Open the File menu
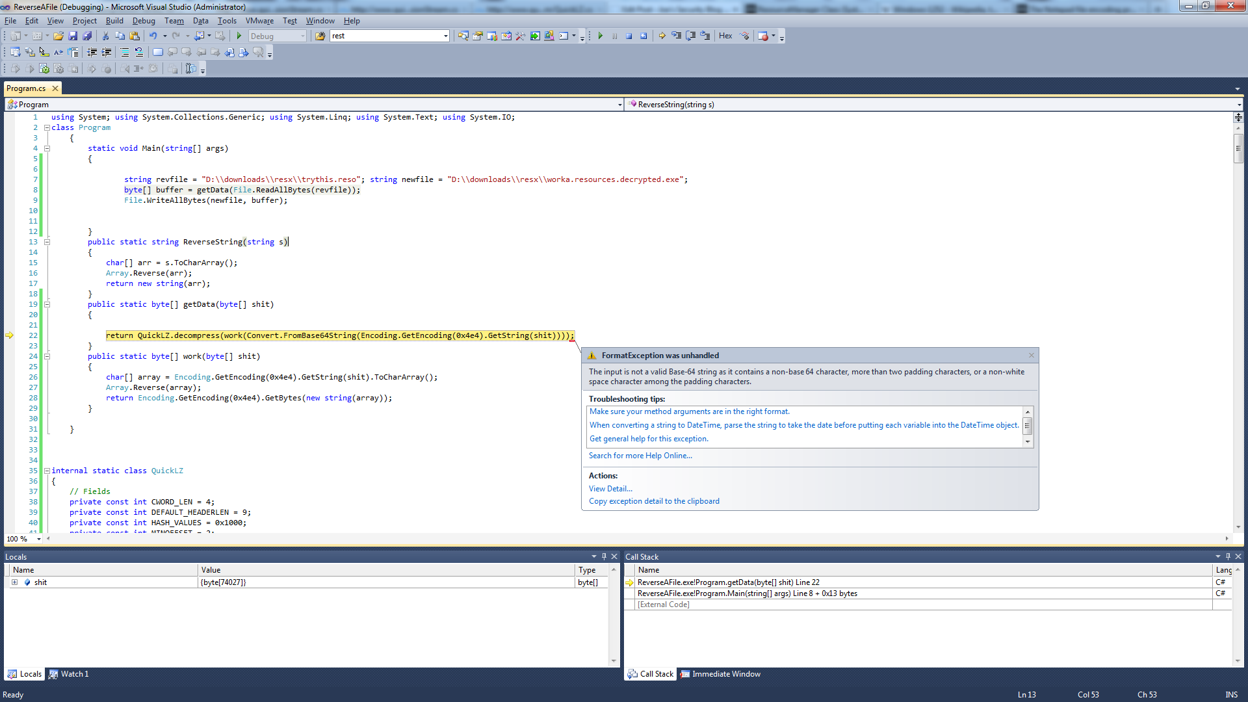Viewport: 1248px width, 702px height. pyautogui.click(x=10, y=21)
